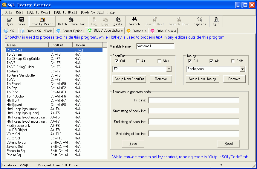This screenshot has height=169, width=257.
Task: Click the Replace toolbar icon
Action: click(200, 21)
